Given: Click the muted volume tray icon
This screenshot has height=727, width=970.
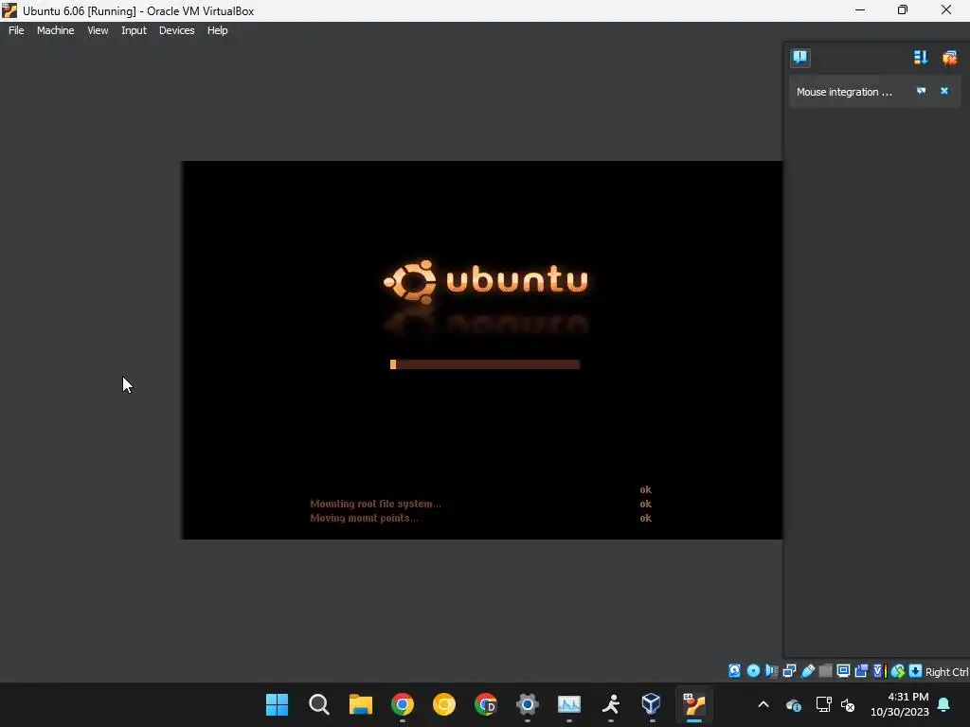Looking at the screenshot, I should click(848, 704).
